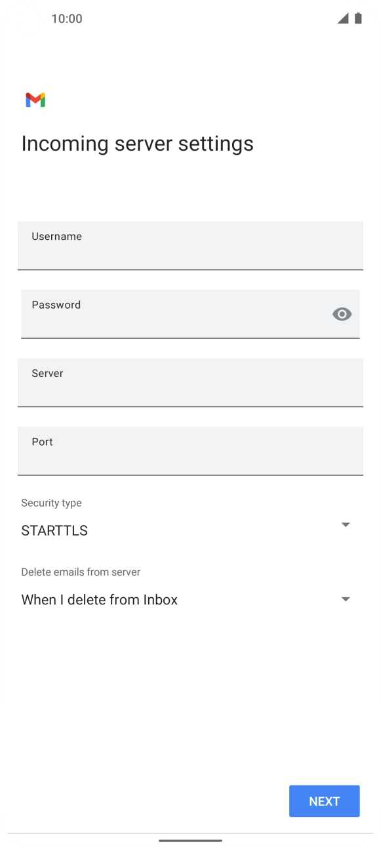The width and height of the screenshot is (381, 847).
Task: Click the Security type label
Action: pyautogui.click(x=51, y=503)
